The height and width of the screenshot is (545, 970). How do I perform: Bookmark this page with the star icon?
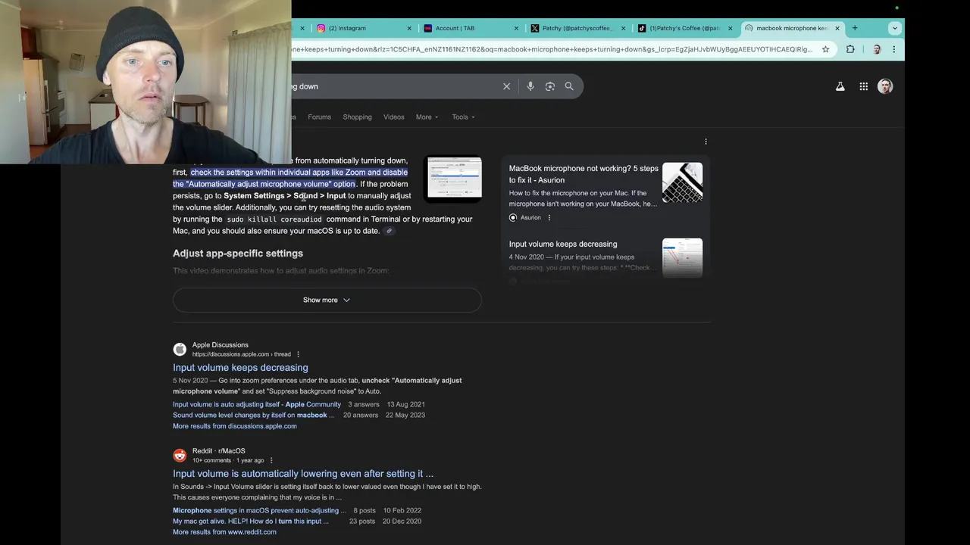tap(825, 49)
